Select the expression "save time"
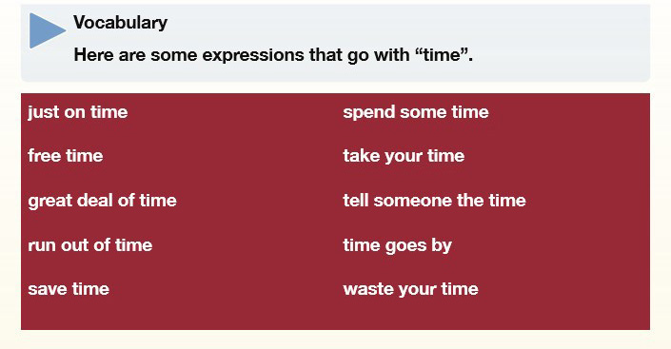Viewport: 671px width, 349px height. (69, 289)
